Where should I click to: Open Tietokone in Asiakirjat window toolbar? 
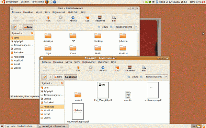point(130,69)
